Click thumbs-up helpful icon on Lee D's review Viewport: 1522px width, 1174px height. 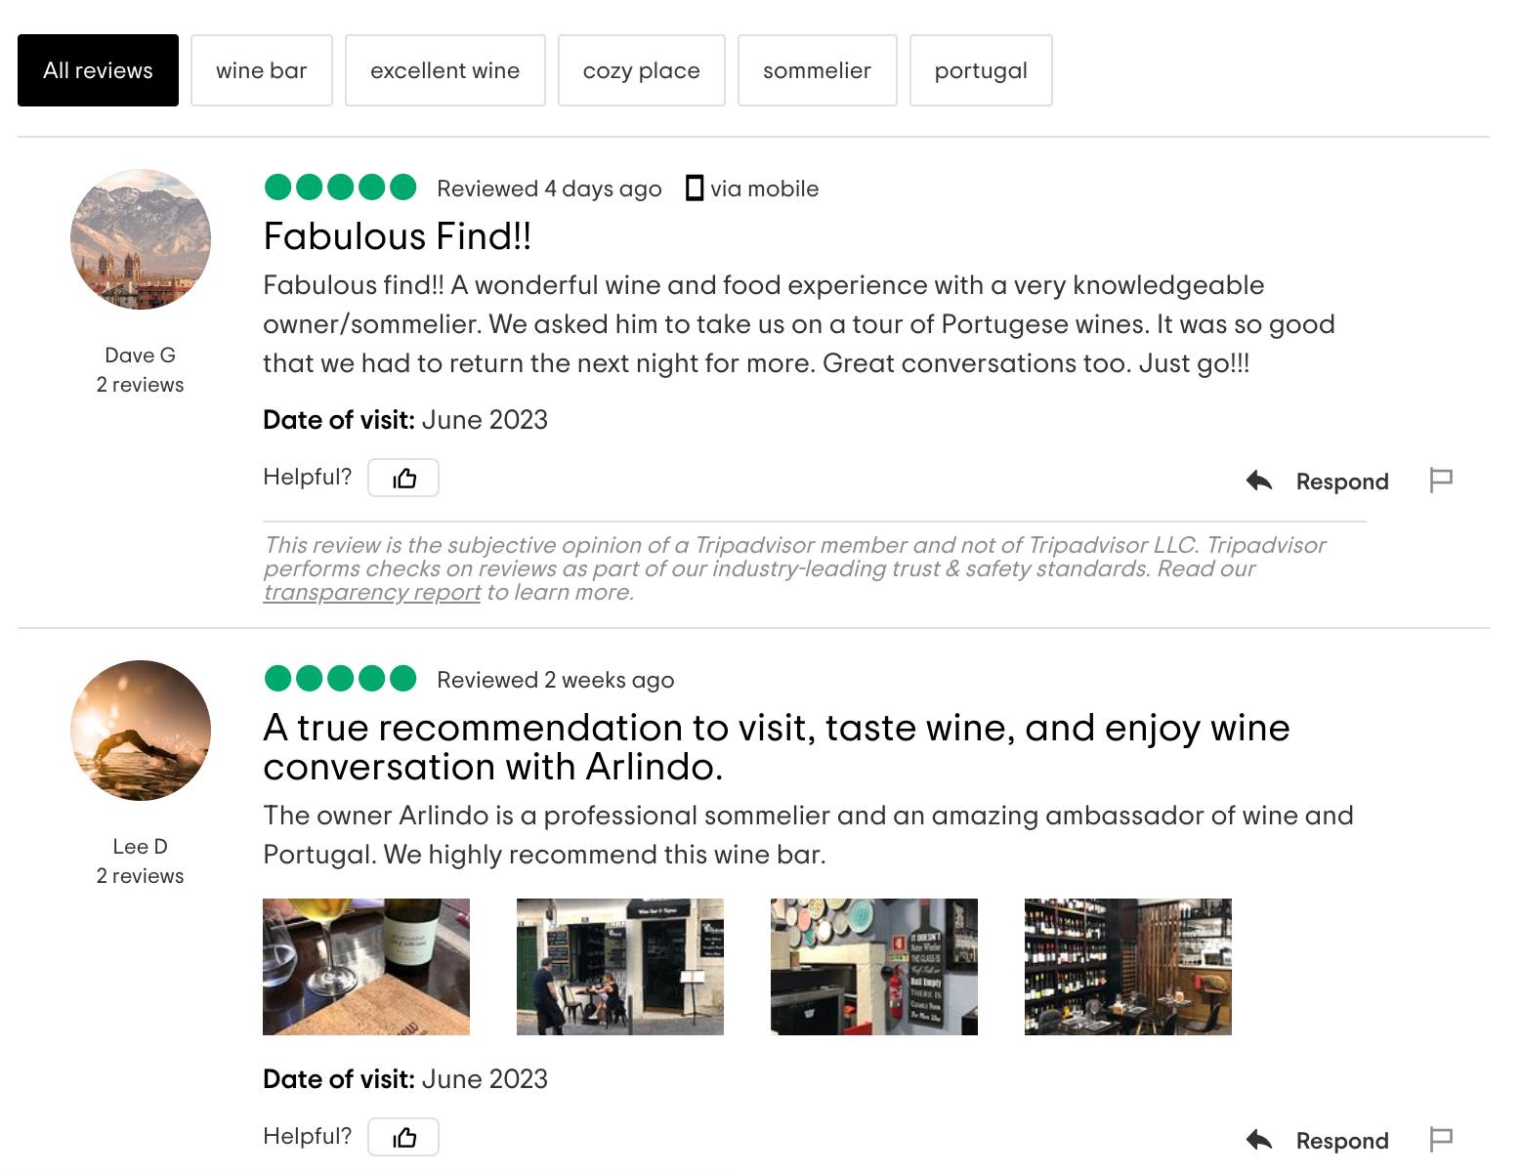click(x=403, y=1137)
